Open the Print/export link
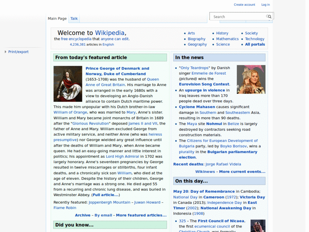 [18, 52]
